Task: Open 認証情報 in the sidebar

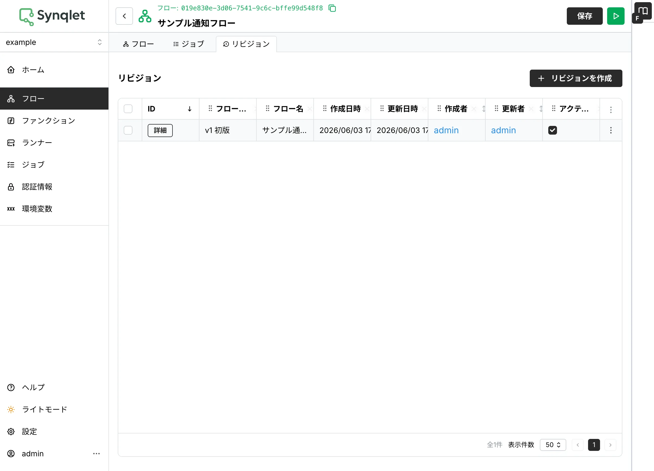Action: (54, 187)
